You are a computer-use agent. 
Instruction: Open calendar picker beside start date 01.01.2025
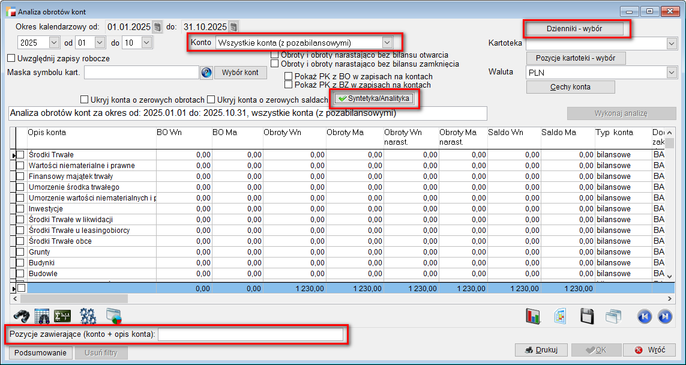coord(157,26)
